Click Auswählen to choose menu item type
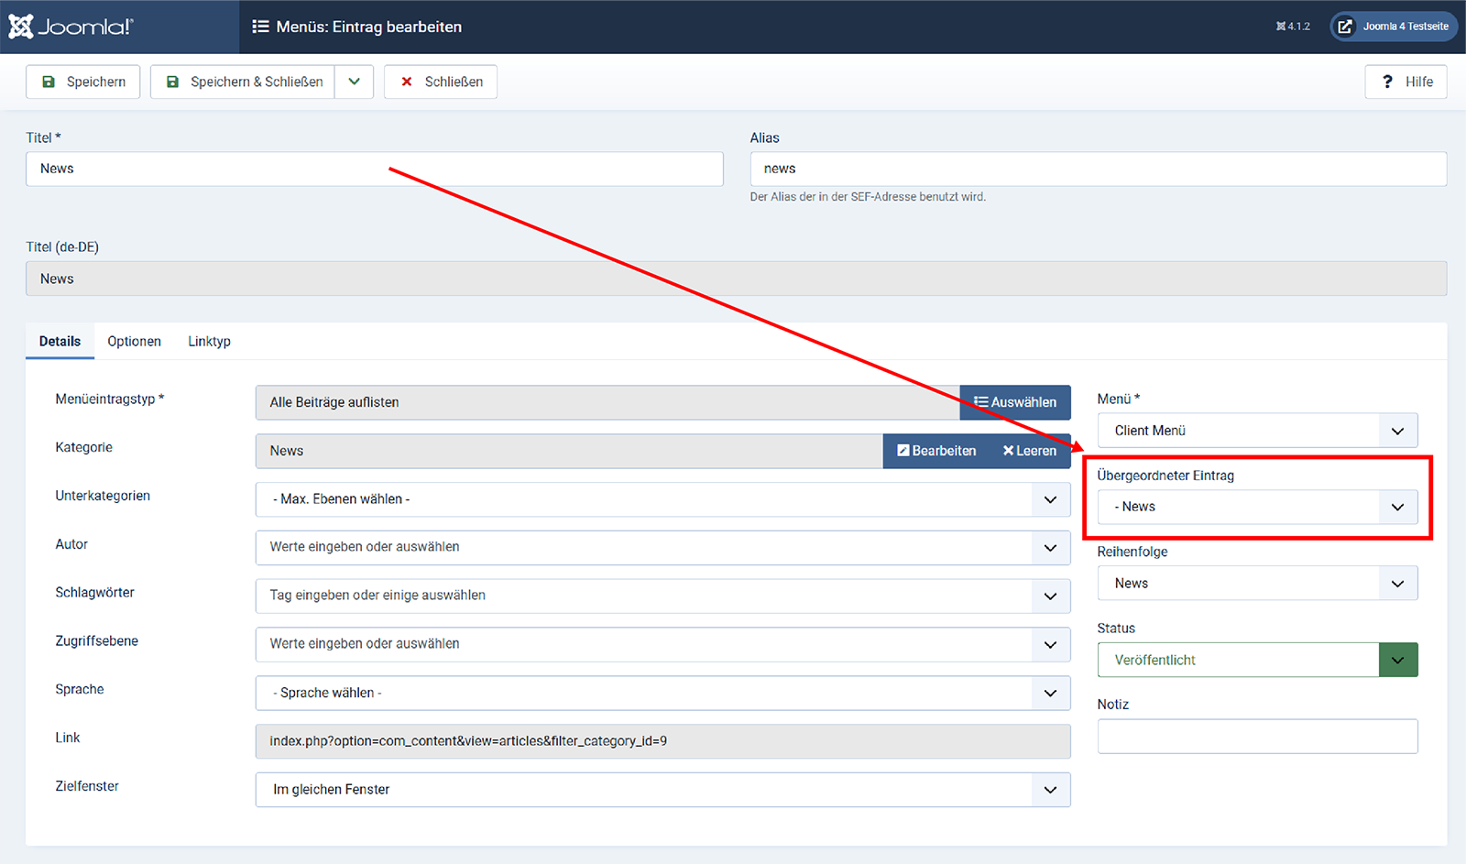 tap(1014, 402)
